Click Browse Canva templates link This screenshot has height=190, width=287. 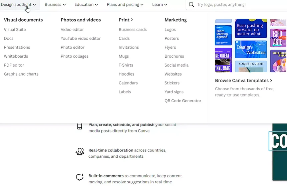point(244,81)
